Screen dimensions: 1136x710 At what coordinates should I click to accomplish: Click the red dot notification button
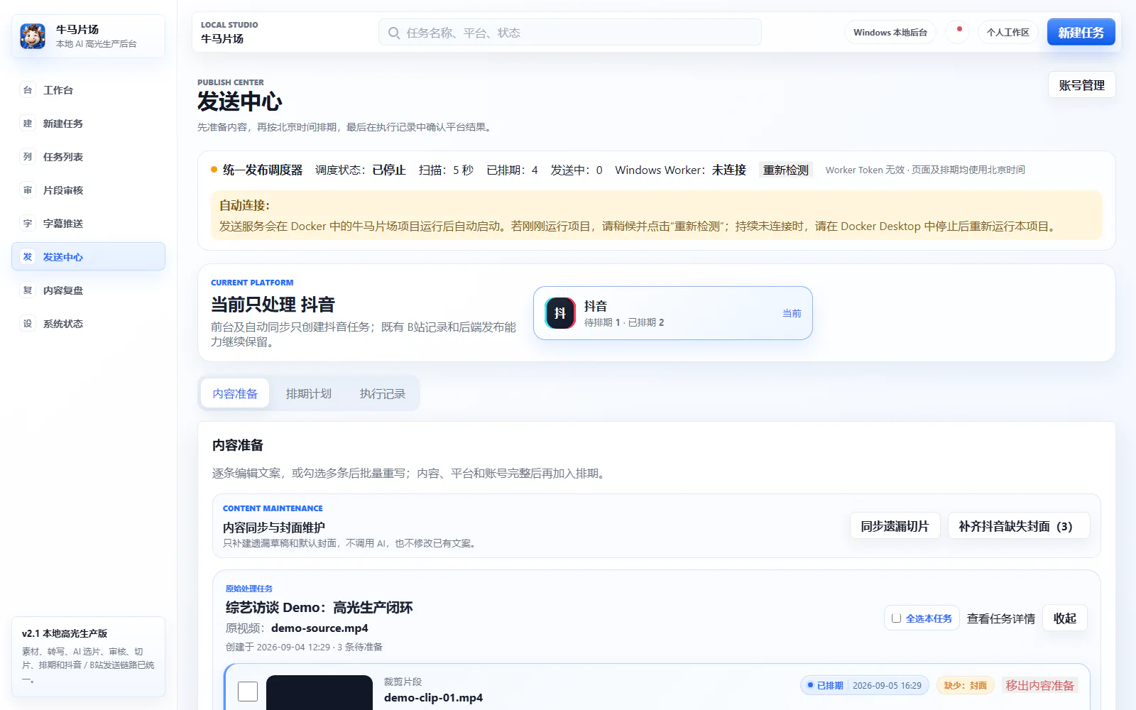point(957,32)
